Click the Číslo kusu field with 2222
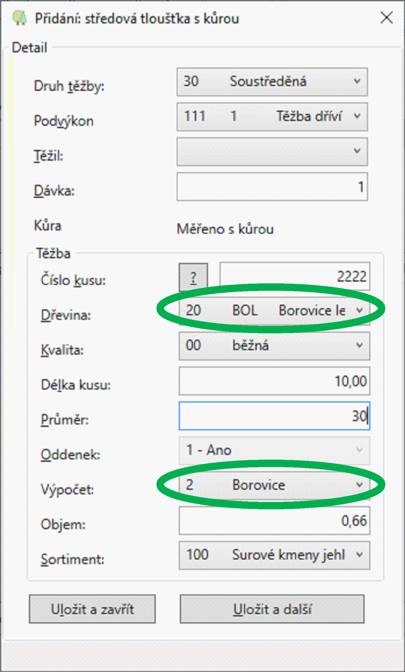Image resolution: width=405 pixels, height=672 pixels. [x=295, y=277]
